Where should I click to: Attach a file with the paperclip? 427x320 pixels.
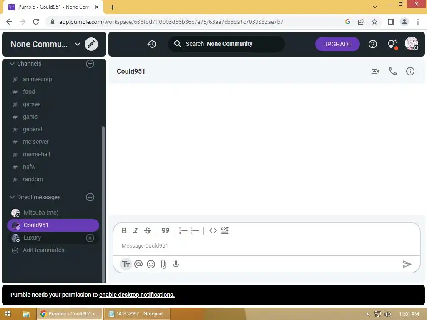pos(163,264)
